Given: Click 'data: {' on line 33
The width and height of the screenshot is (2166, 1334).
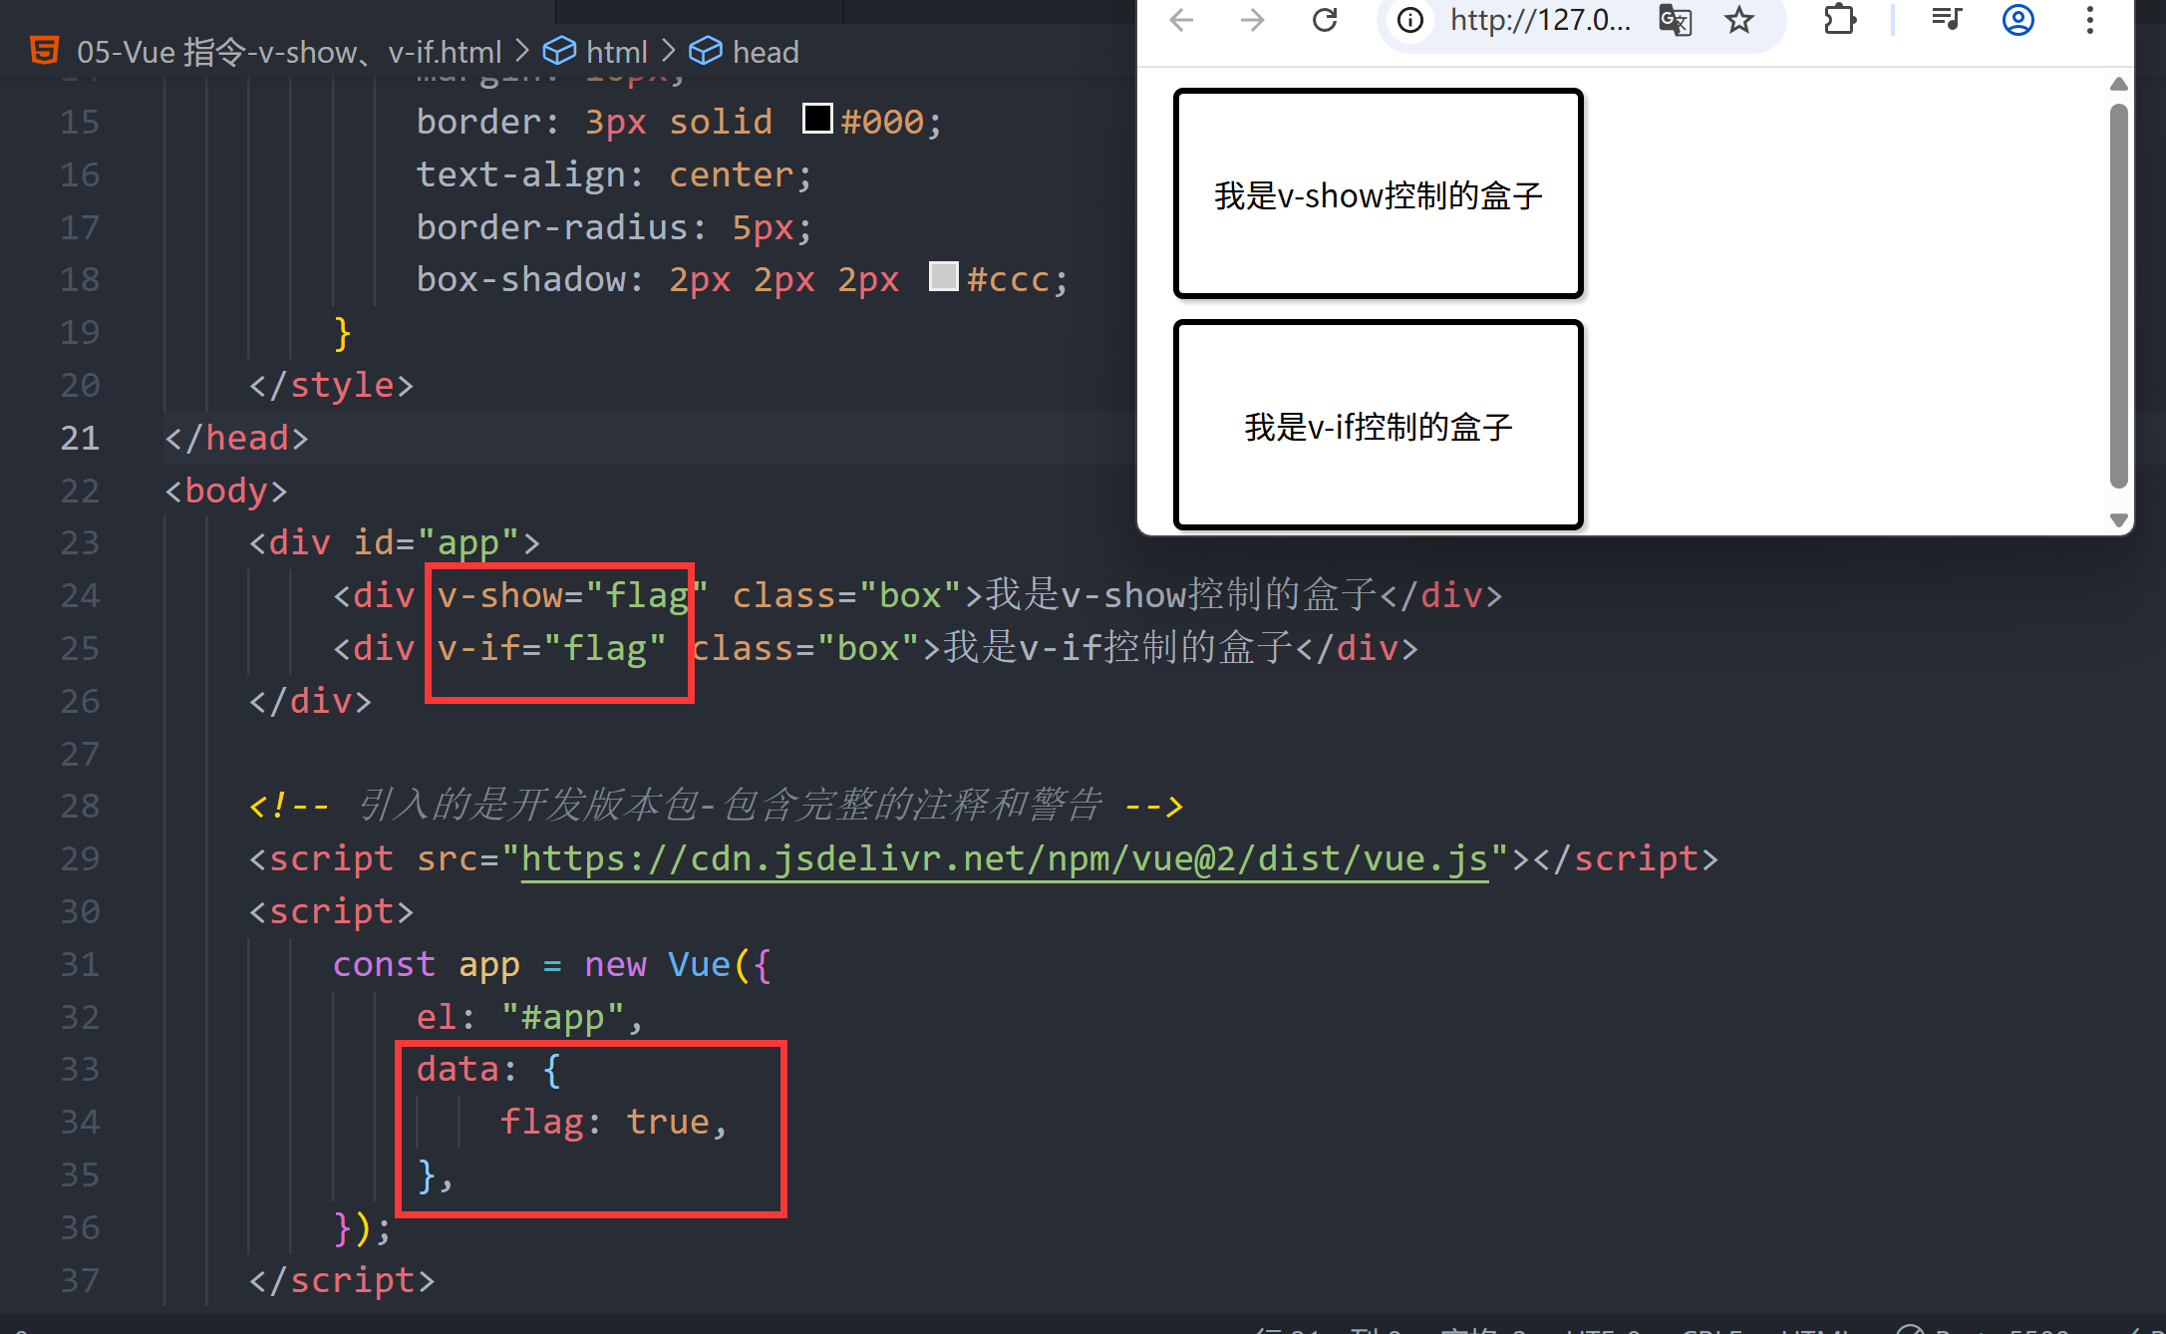Looking at the screenshot, I should 489,1069.
